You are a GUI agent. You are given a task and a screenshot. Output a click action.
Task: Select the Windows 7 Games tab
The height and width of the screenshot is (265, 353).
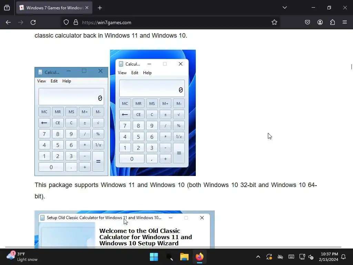click(x=54, y=8)
